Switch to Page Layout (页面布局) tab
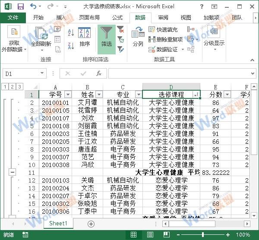The image size is (259, 240). [89, 18]
